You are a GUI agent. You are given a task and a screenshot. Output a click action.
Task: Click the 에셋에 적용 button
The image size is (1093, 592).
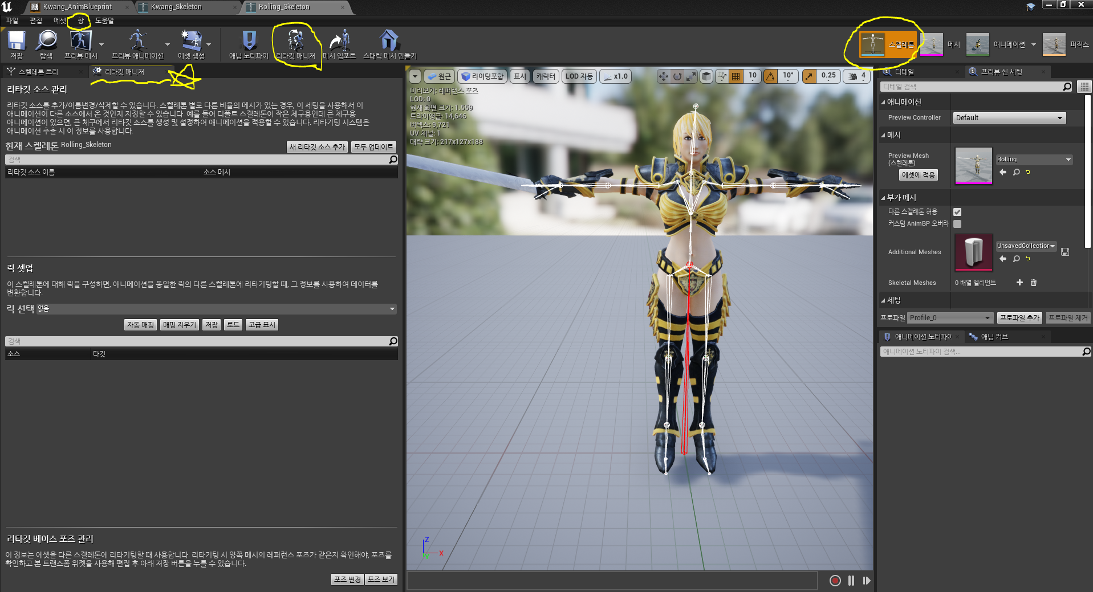918,175
